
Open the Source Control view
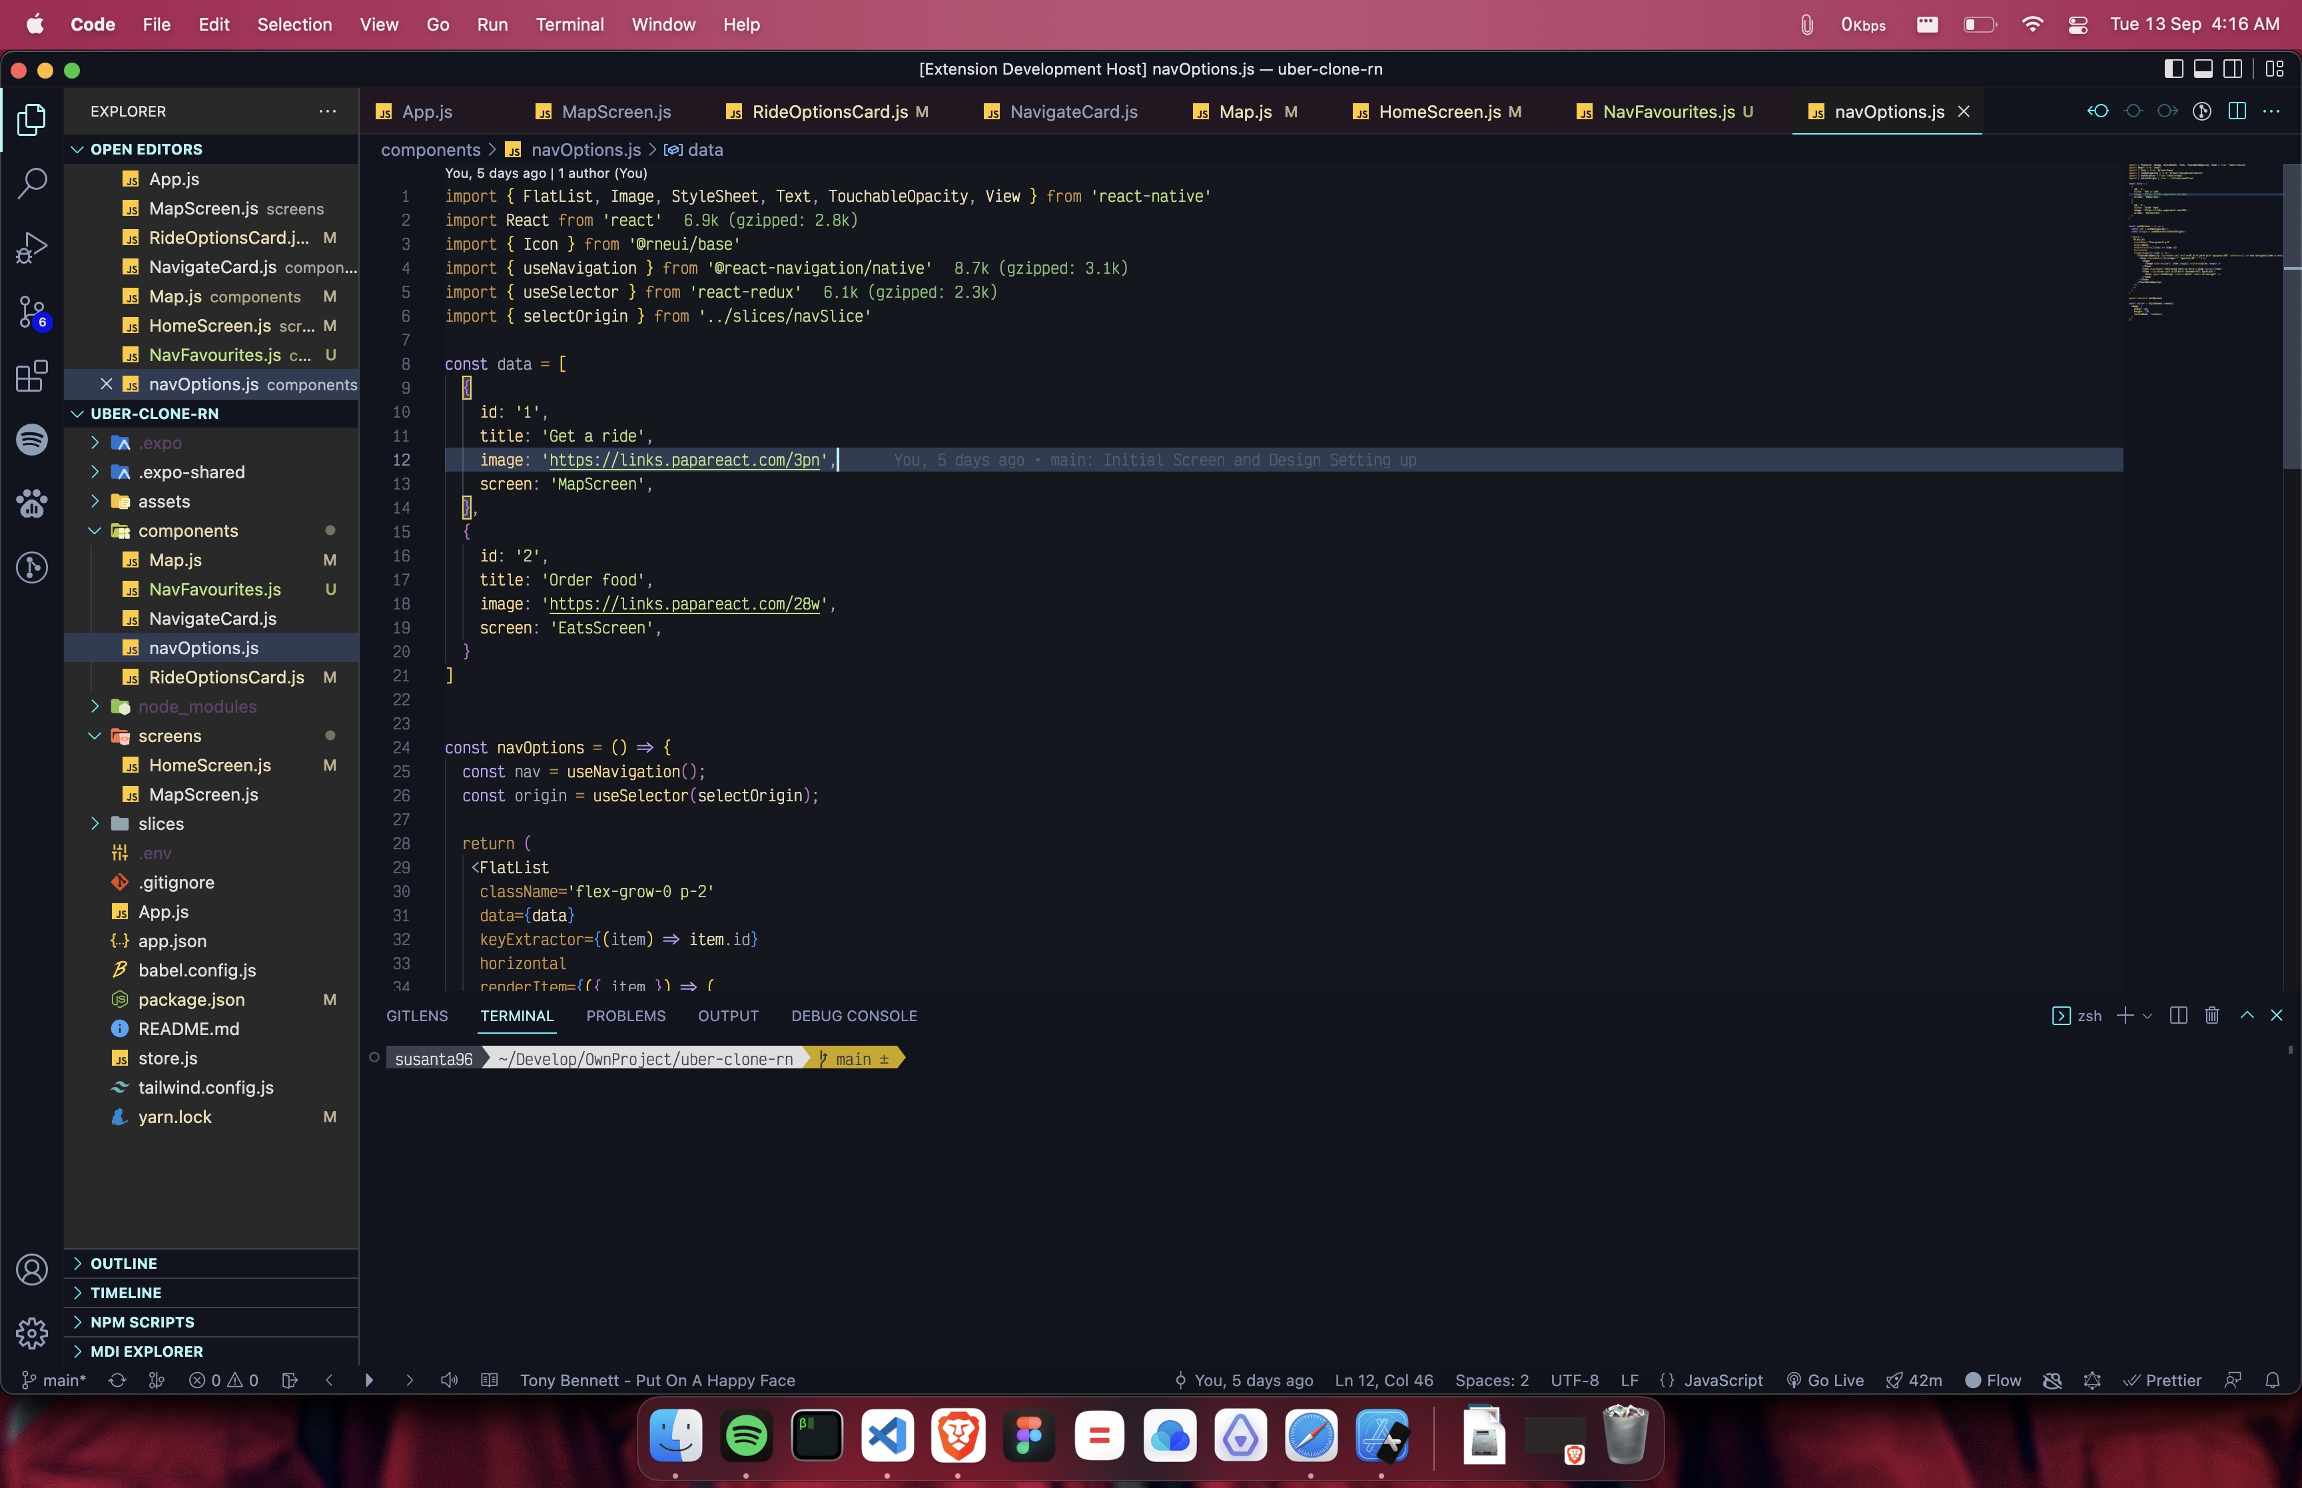click(x=31, y=311)
